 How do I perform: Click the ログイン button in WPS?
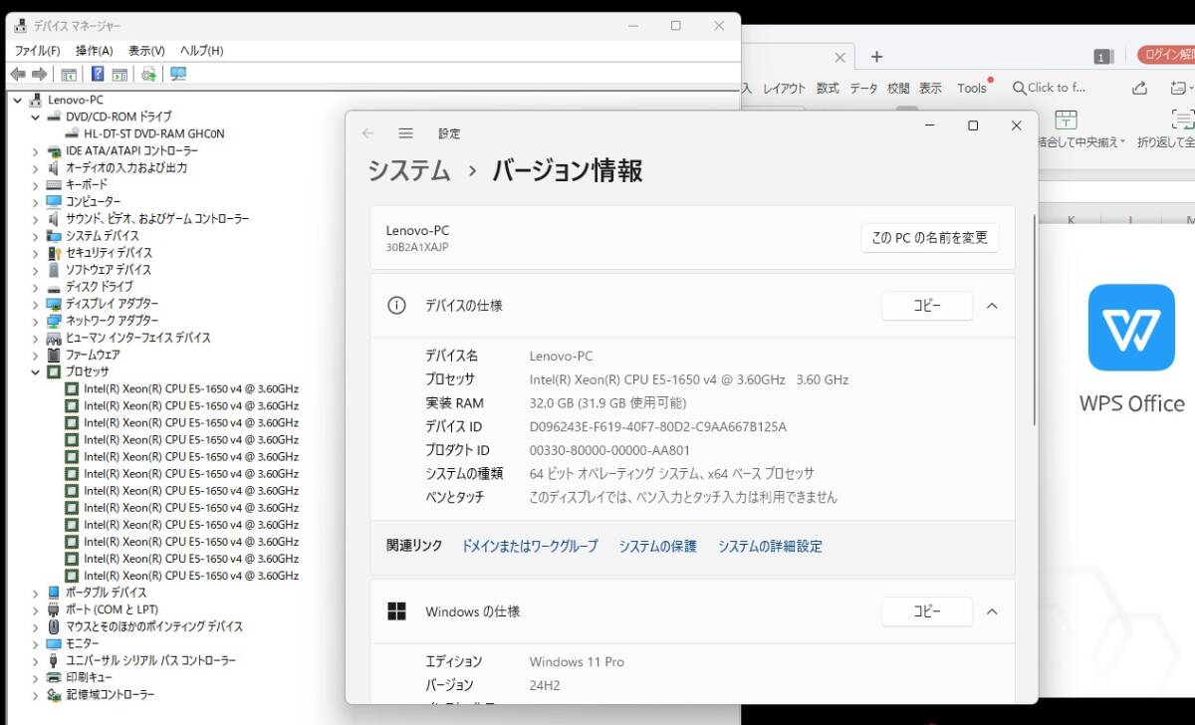[1166, 56]
